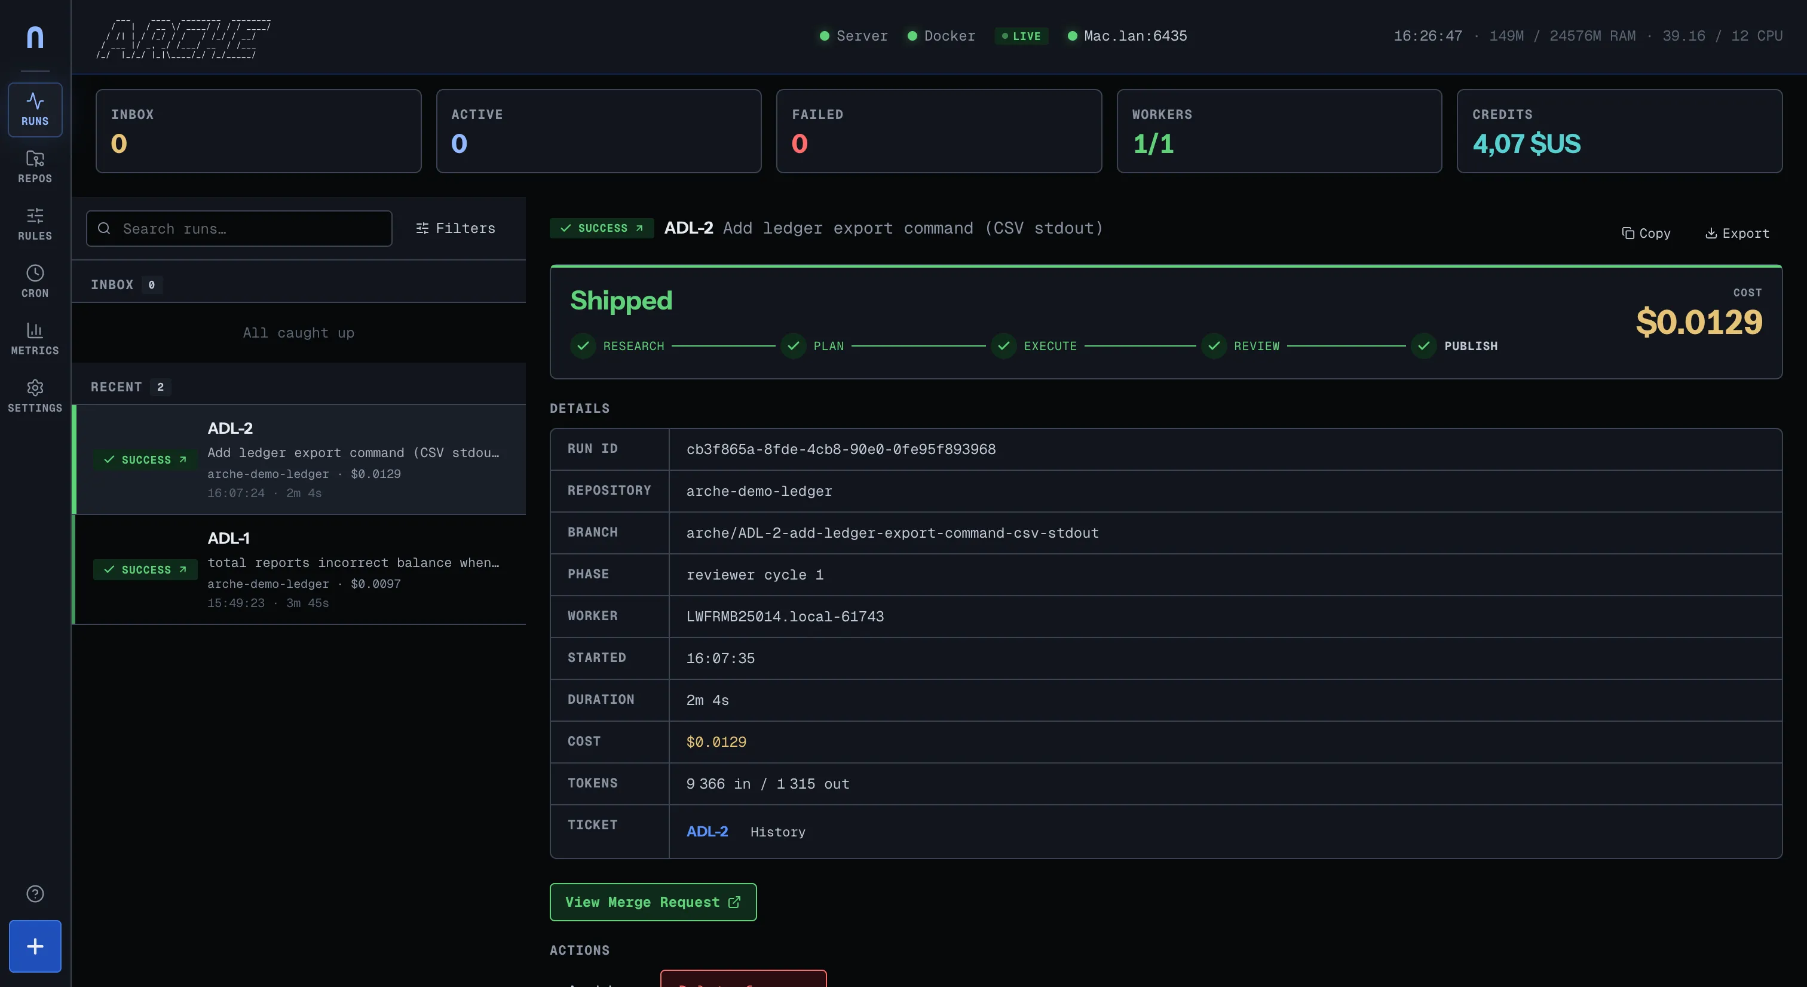Click the Workers stat card
Viewport: 1807px width, 987px height.
point(1279,131)
